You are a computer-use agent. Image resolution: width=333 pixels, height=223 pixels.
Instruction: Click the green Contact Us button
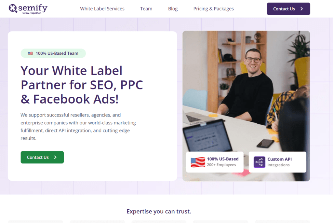point(42,157)
